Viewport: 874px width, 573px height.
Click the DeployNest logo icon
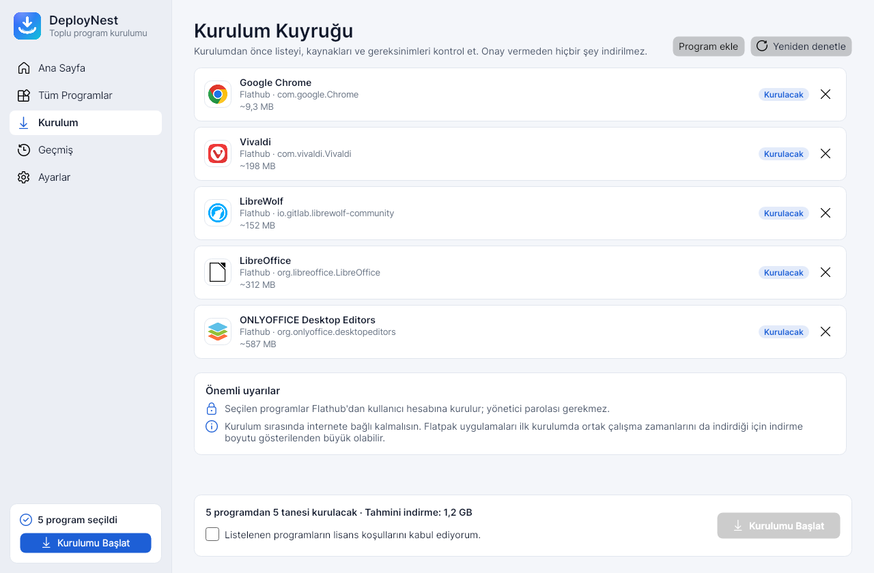point(27,26)
